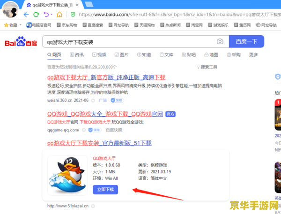Click the qqgame.qq.com/ URL text
The width and height of the screenshot is (281, 214).
tap(63, 130)
